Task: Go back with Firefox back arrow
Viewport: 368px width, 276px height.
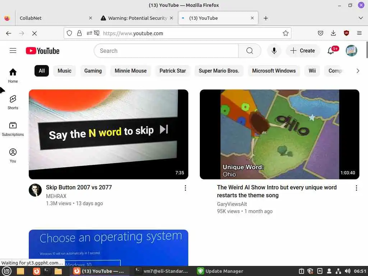Action: coord(9,33)
